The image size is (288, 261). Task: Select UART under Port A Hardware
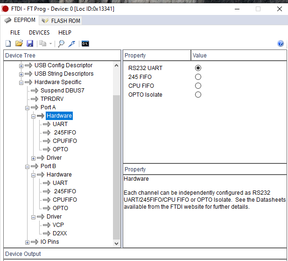coord(60,124)
